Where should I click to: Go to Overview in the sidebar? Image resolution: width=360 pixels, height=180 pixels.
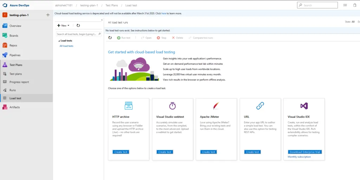15,26
